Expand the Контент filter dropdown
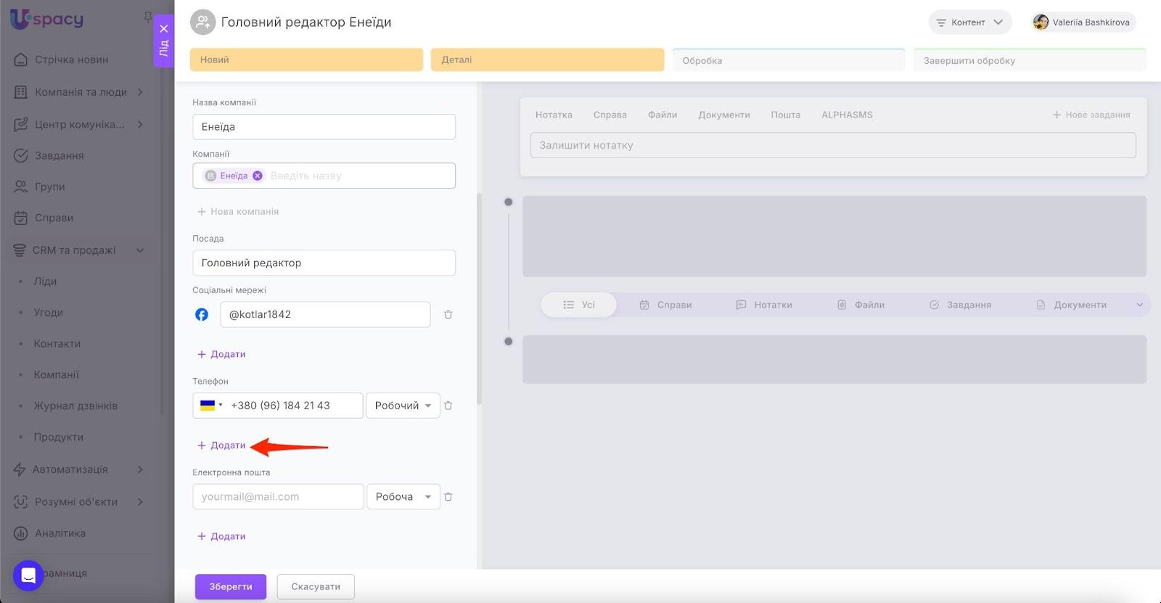Viewport: 1161px width, 603px height. (969, 22)
